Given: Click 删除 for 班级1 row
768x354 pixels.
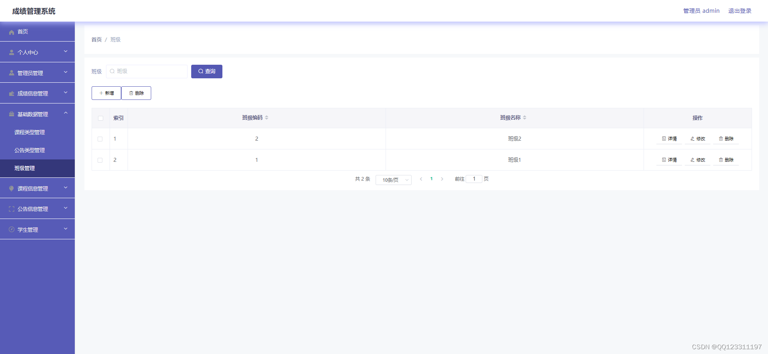Looking at the screenshot, I should tap(726, 160).
